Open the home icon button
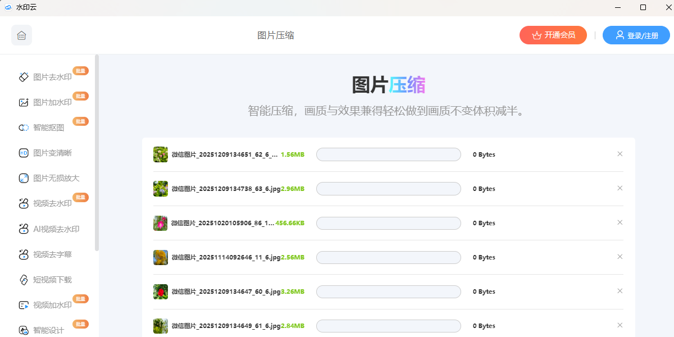Screen dimensions: 674x337 21,35
